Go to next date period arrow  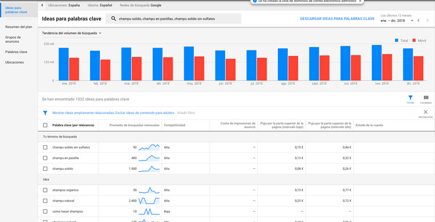(x=427, y=20)
